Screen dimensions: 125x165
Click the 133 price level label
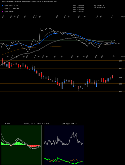pyautogui.click(x=120, y=61)
